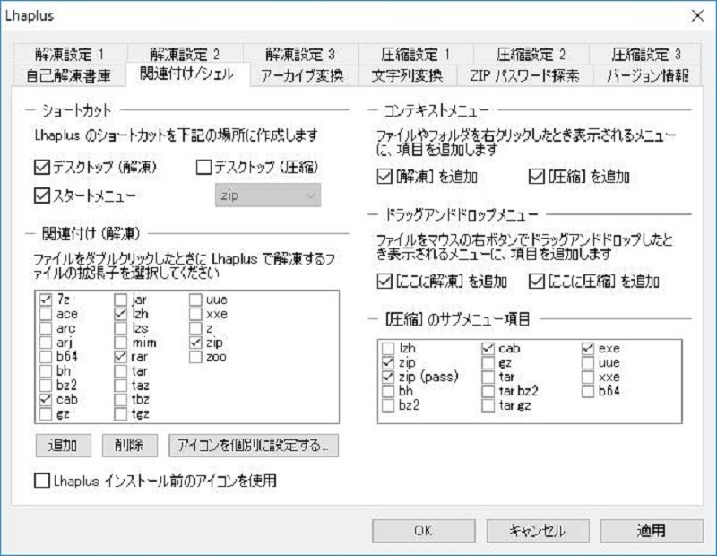Open the zip format dropdown
Screen dimensions: 717x556
(x=268, y=195)
